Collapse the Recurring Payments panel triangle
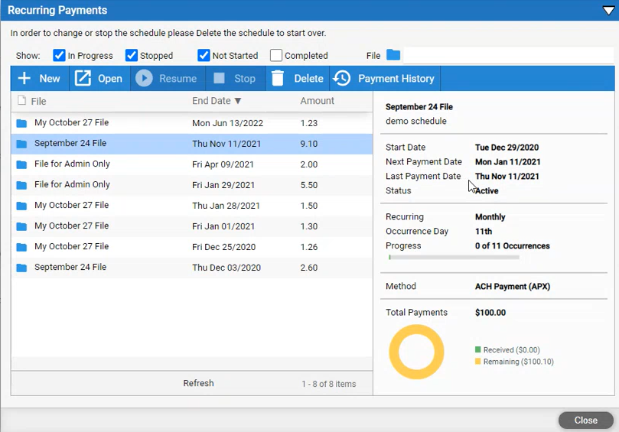This screenshot has width=619, height=432. [x=608, y=10]
